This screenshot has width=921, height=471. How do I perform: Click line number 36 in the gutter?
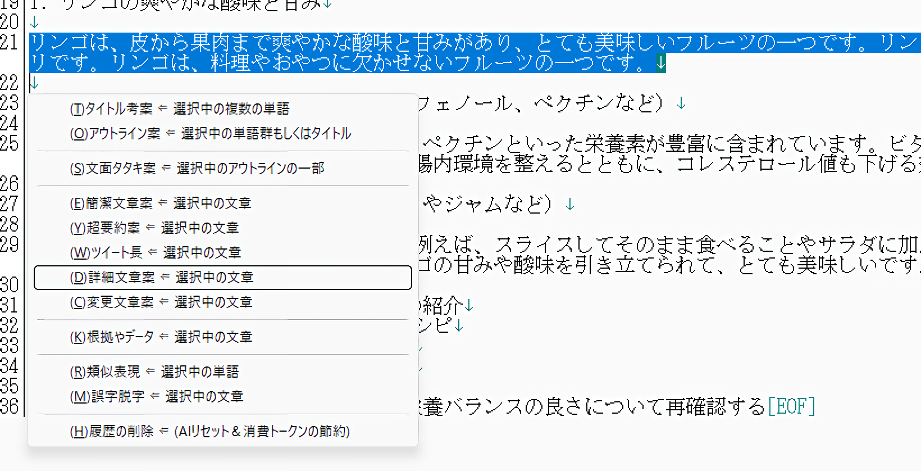point(10,406)
